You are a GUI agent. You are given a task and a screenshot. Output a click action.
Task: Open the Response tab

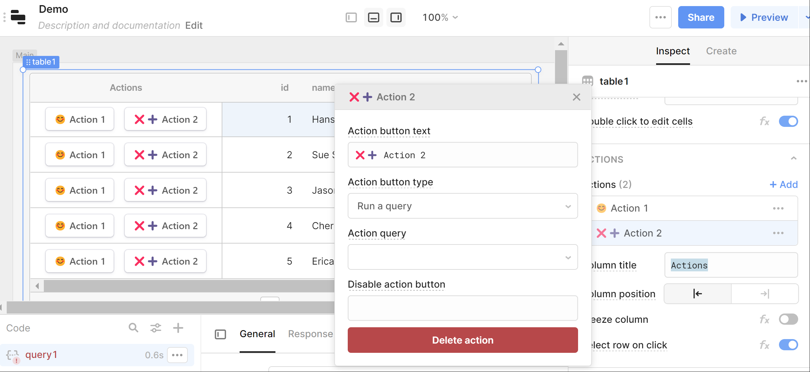[x=310, y=334]
